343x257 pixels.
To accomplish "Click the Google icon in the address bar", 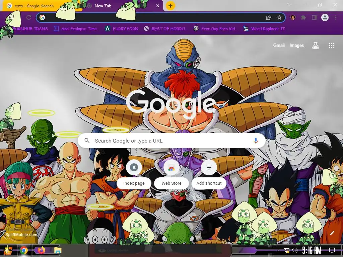I will coord(42,17).
